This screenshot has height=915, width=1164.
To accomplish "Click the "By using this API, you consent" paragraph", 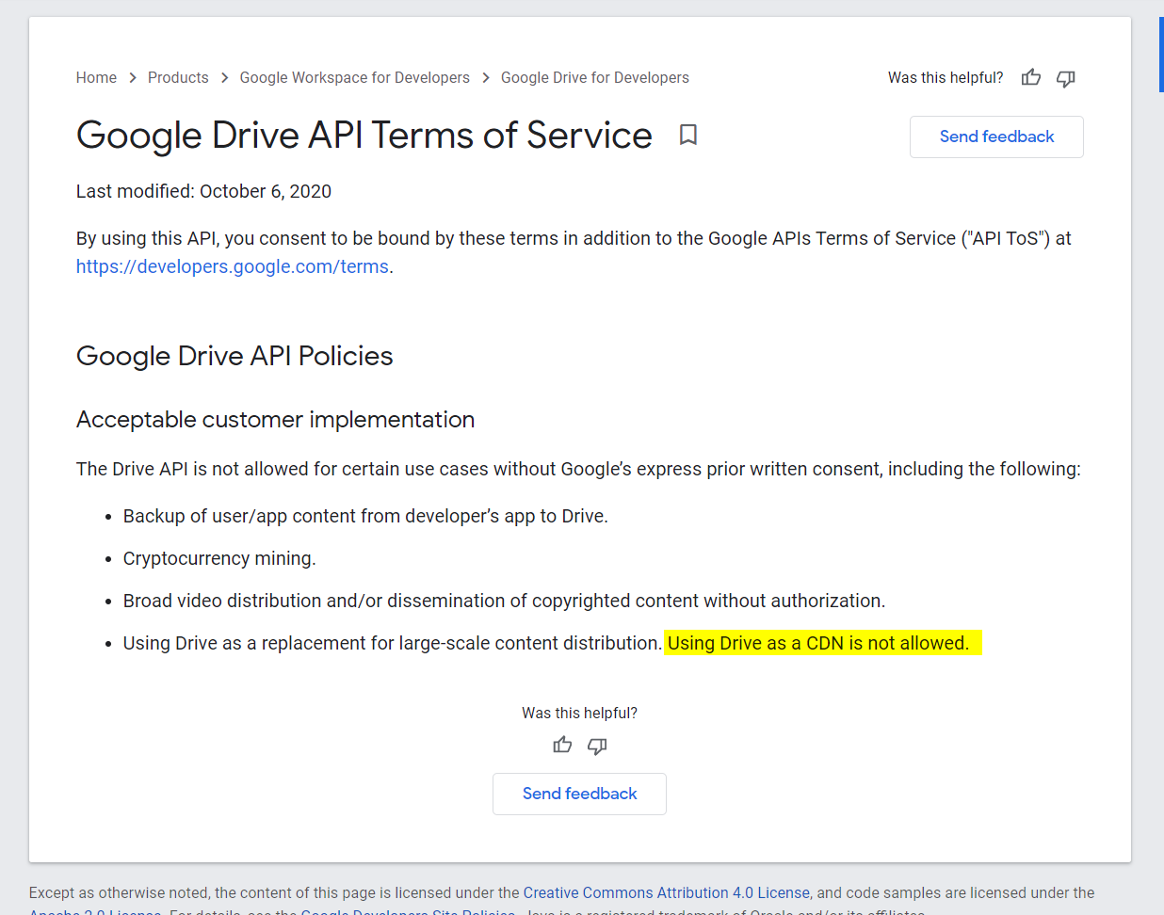I will [574, 252].
